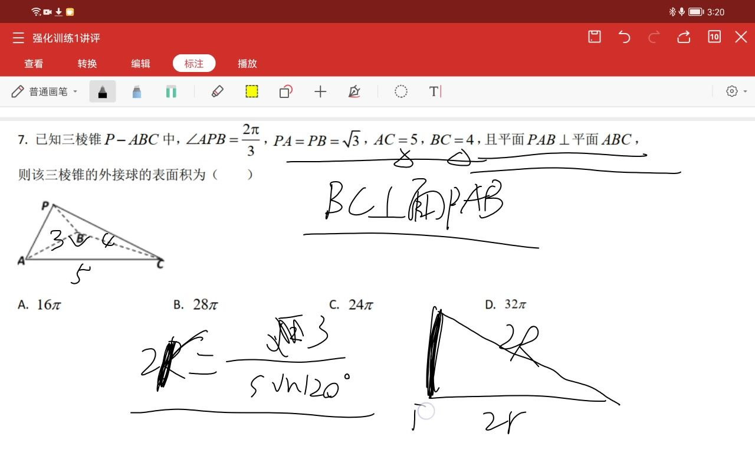Select the pen signature annotation tool

(354, 91)
